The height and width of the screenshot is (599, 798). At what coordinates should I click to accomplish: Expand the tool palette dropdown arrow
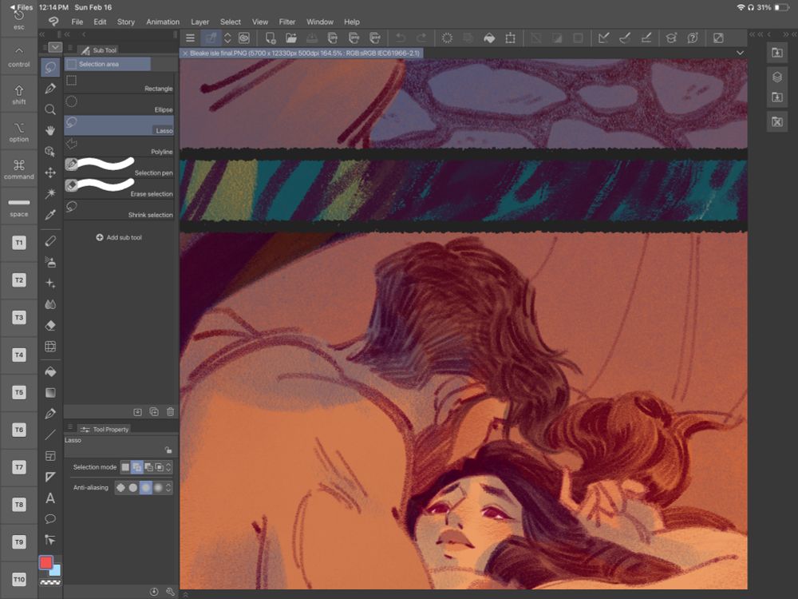click(56, 47)
